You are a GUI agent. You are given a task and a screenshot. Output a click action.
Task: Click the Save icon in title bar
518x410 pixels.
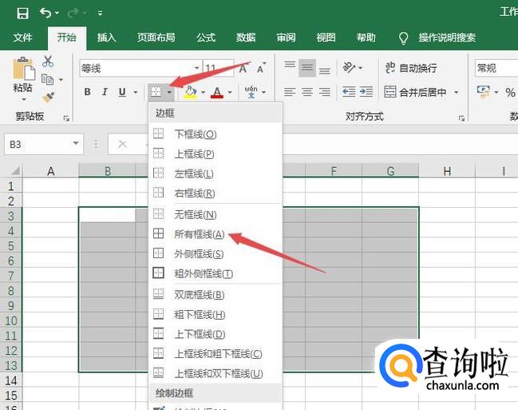tap(22, 14)
